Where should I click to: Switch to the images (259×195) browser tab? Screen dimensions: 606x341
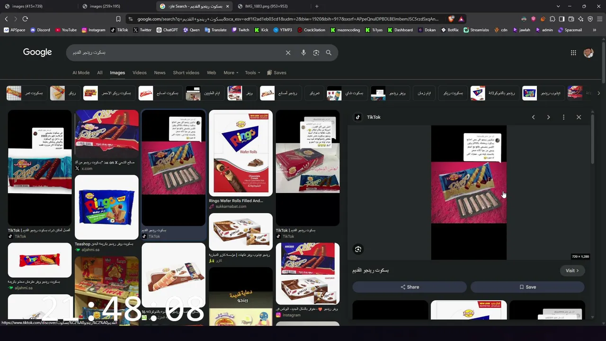tap(116, 6)
